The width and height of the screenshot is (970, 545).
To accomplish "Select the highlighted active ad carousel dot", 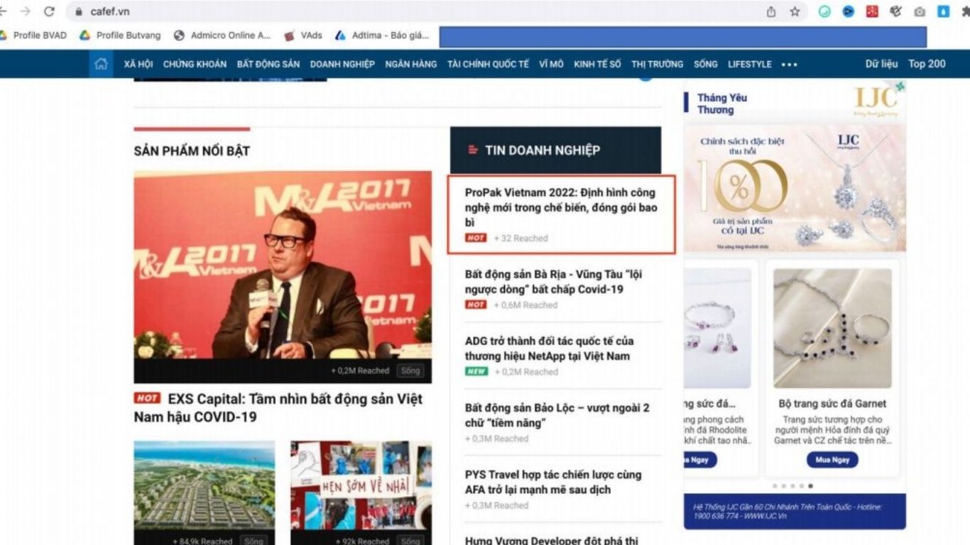I will [811, 487].
